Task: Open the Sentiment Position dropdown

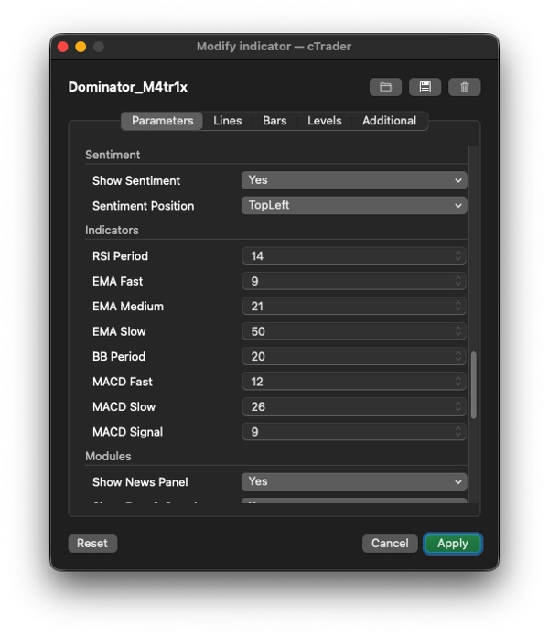Action: pyautogui.click(x=354, y=205)
